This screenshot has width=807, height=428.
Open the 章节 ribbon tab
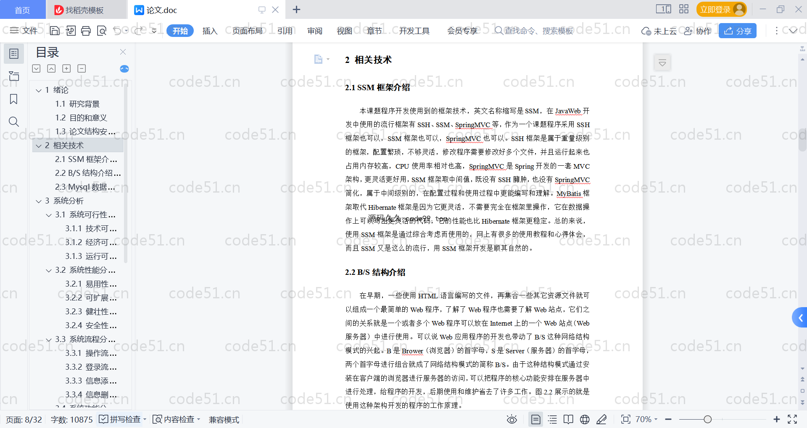coord(374,31)
